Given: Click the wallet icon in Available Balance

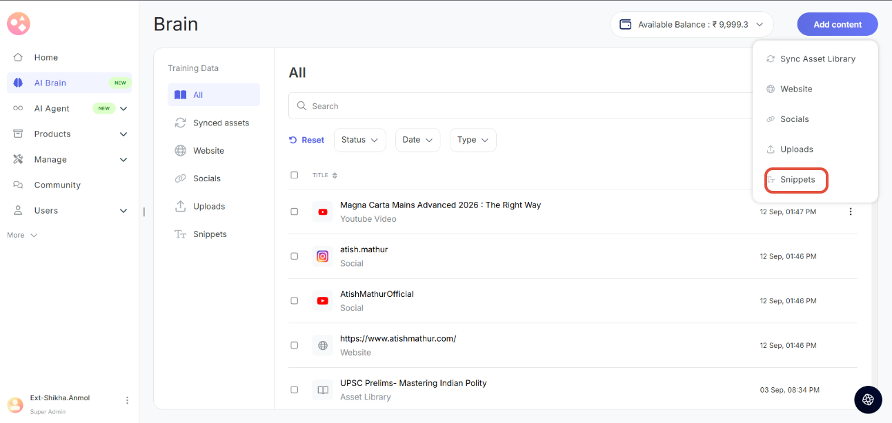Looking at the screenshot, I should coord(626,25).
